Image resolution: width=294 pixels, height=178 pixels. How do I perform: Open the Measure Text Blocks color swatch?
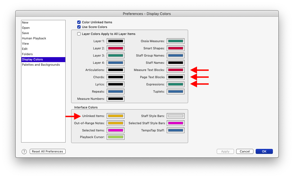176,70
